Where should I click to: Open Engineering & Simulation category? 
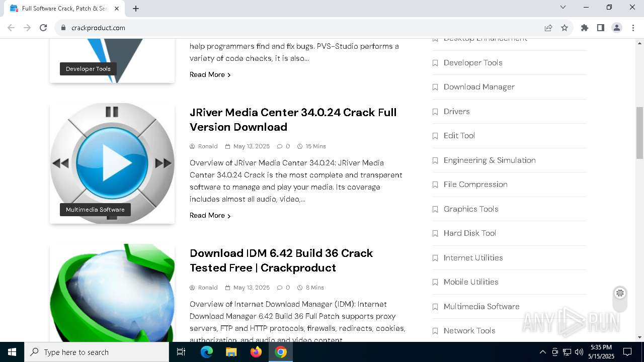(x=490, y=160)
